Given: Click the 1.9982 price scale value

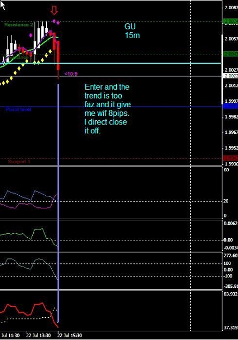Looking at the screenshot, I should [231, 116].
